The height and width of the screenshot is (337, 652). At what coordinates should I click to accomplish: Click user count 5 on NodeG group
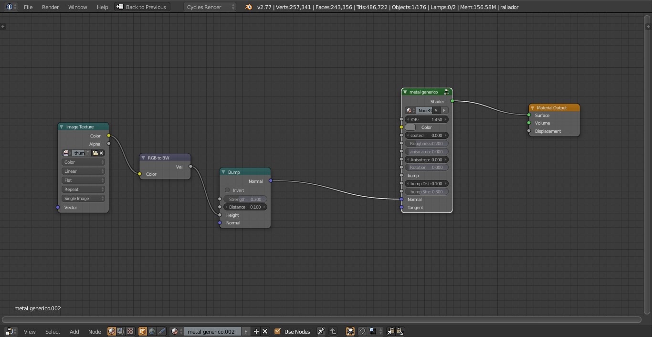point(436,110)
